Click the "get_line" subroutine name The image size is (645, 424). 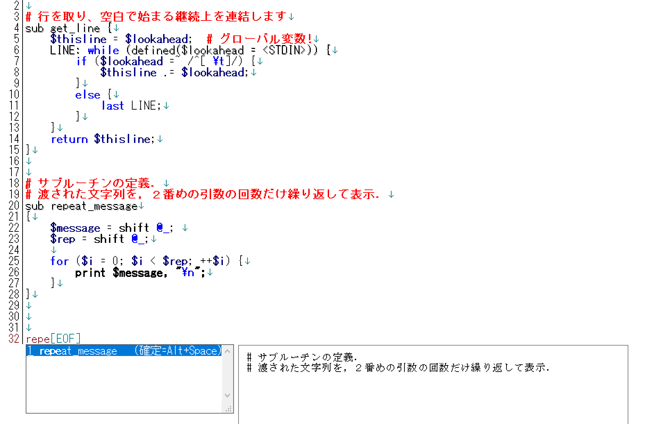tap(75, 28)
